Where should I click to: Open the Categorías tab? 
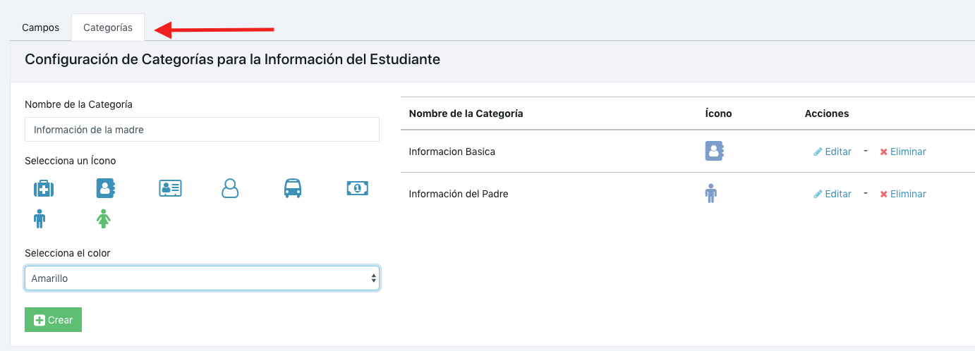point(108,27)
